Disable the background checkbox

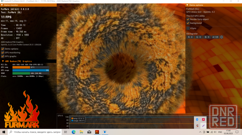[x=188, y=23]
